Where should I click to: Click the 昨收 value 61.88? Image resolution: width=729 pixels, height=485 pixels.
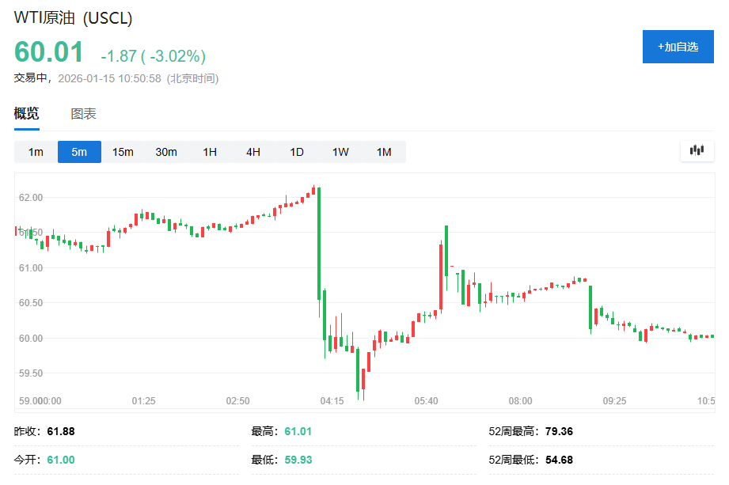[x=61, y=432]
